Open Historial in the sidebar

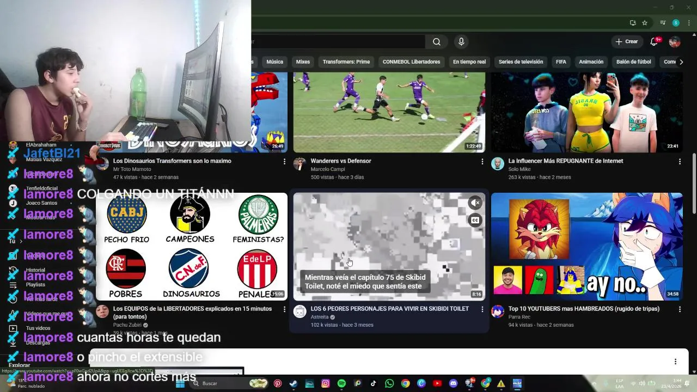[x=35, y=270]
